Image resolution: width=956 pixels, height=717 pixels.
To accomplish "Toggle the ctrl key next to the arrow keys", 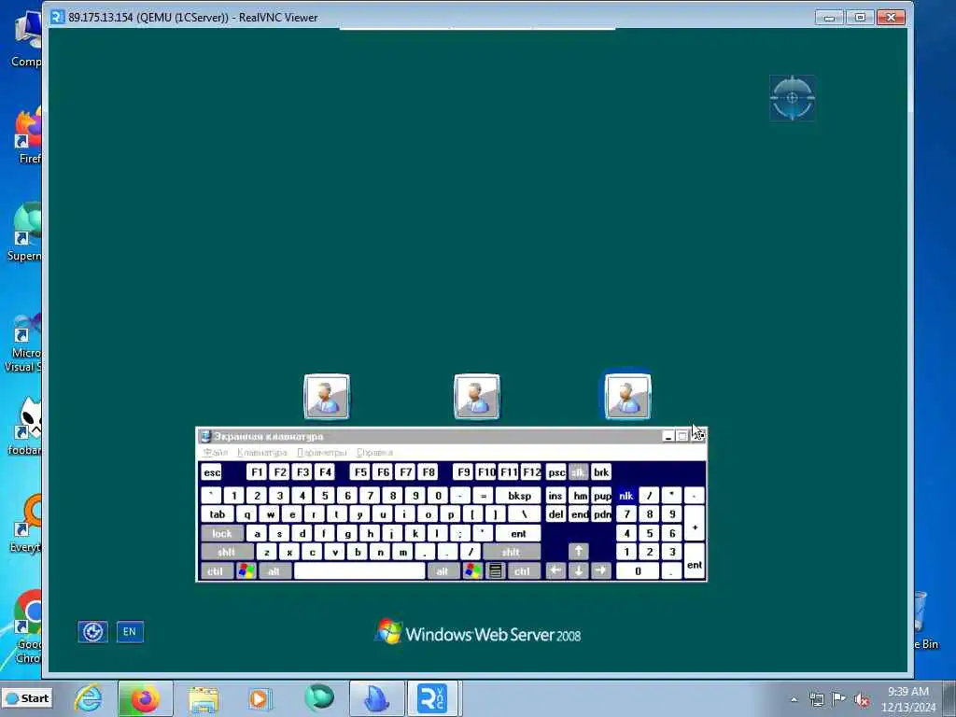I will (524, 571).
